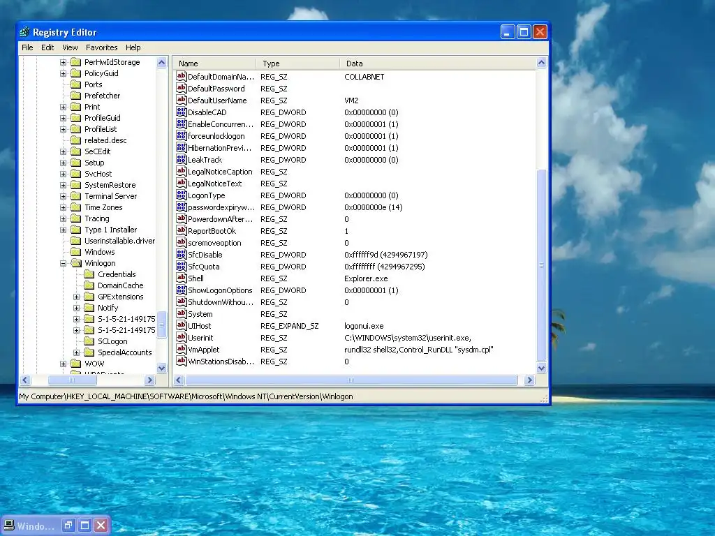Click the SfcDisable DWORD icon
Viewport: 715px width, 536px height.
point(182,254)
